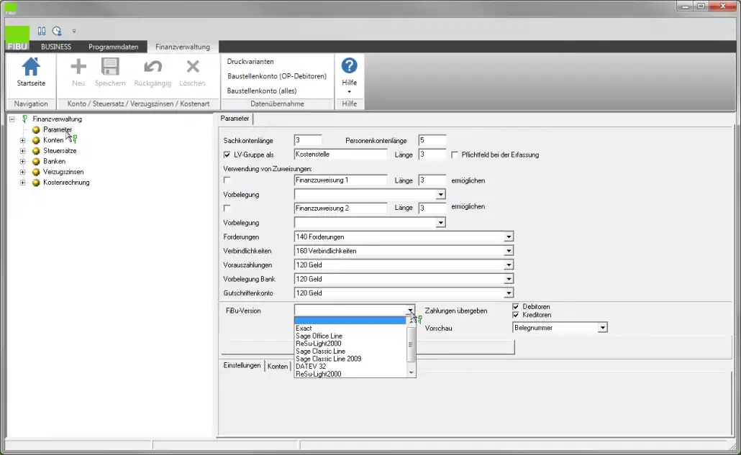This screenshot has height=455, width=741.
Task: Click the green FIBU application logo
Action: [x=17, y=38]
